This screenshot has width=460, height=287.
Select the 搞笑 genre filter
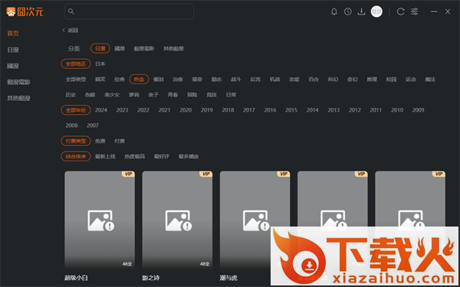(100, 80)
